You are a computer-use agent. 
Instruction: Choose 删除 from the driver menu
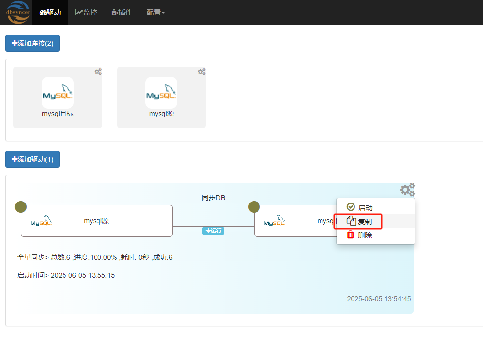[x=376, y=235]
